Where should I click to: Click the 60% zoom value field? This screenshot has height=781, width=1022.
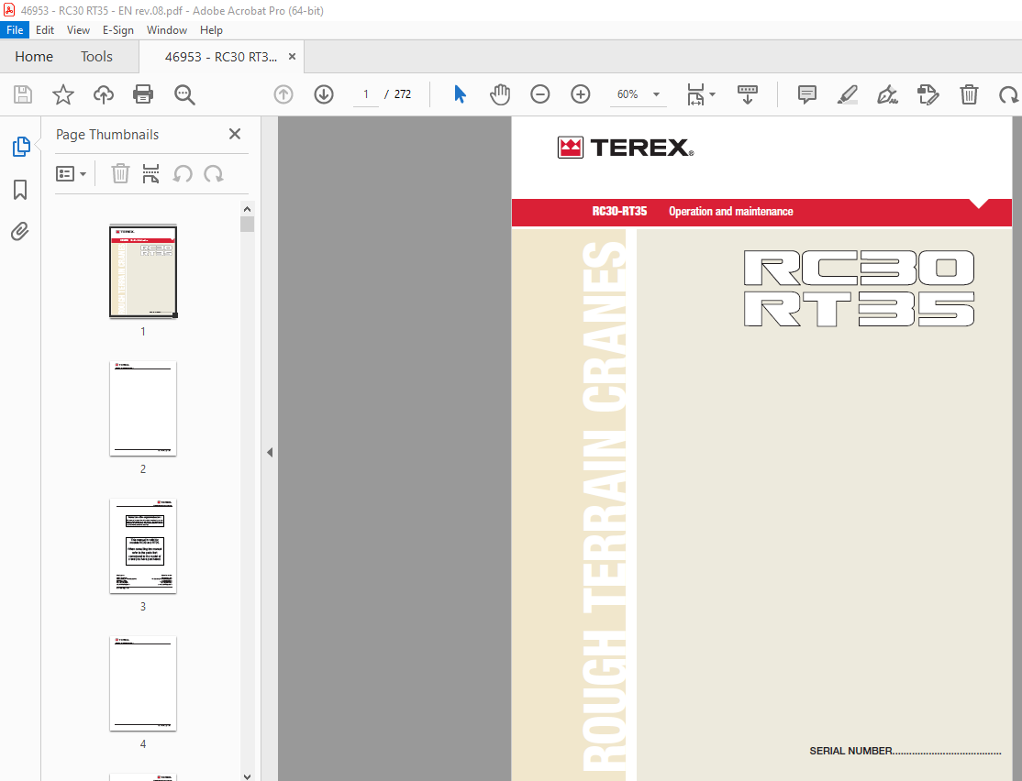click(x=628, y=94)
